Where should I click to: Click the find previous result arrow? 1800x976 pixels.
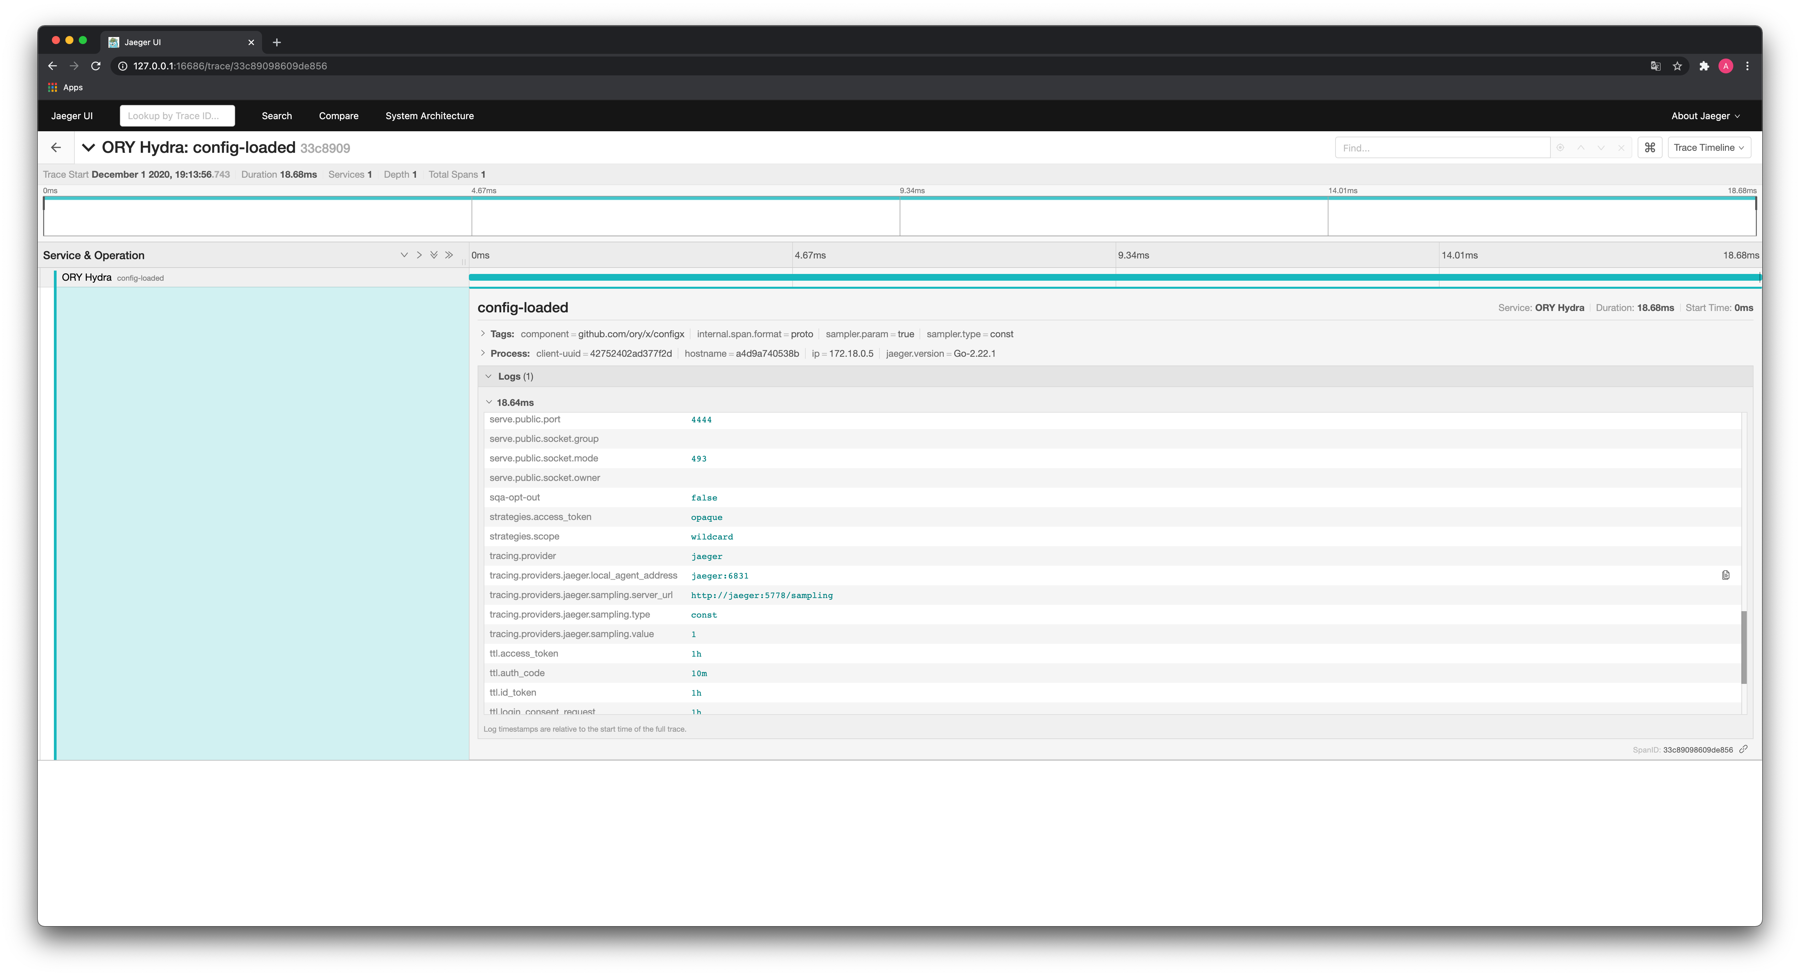click(1581, 147)
